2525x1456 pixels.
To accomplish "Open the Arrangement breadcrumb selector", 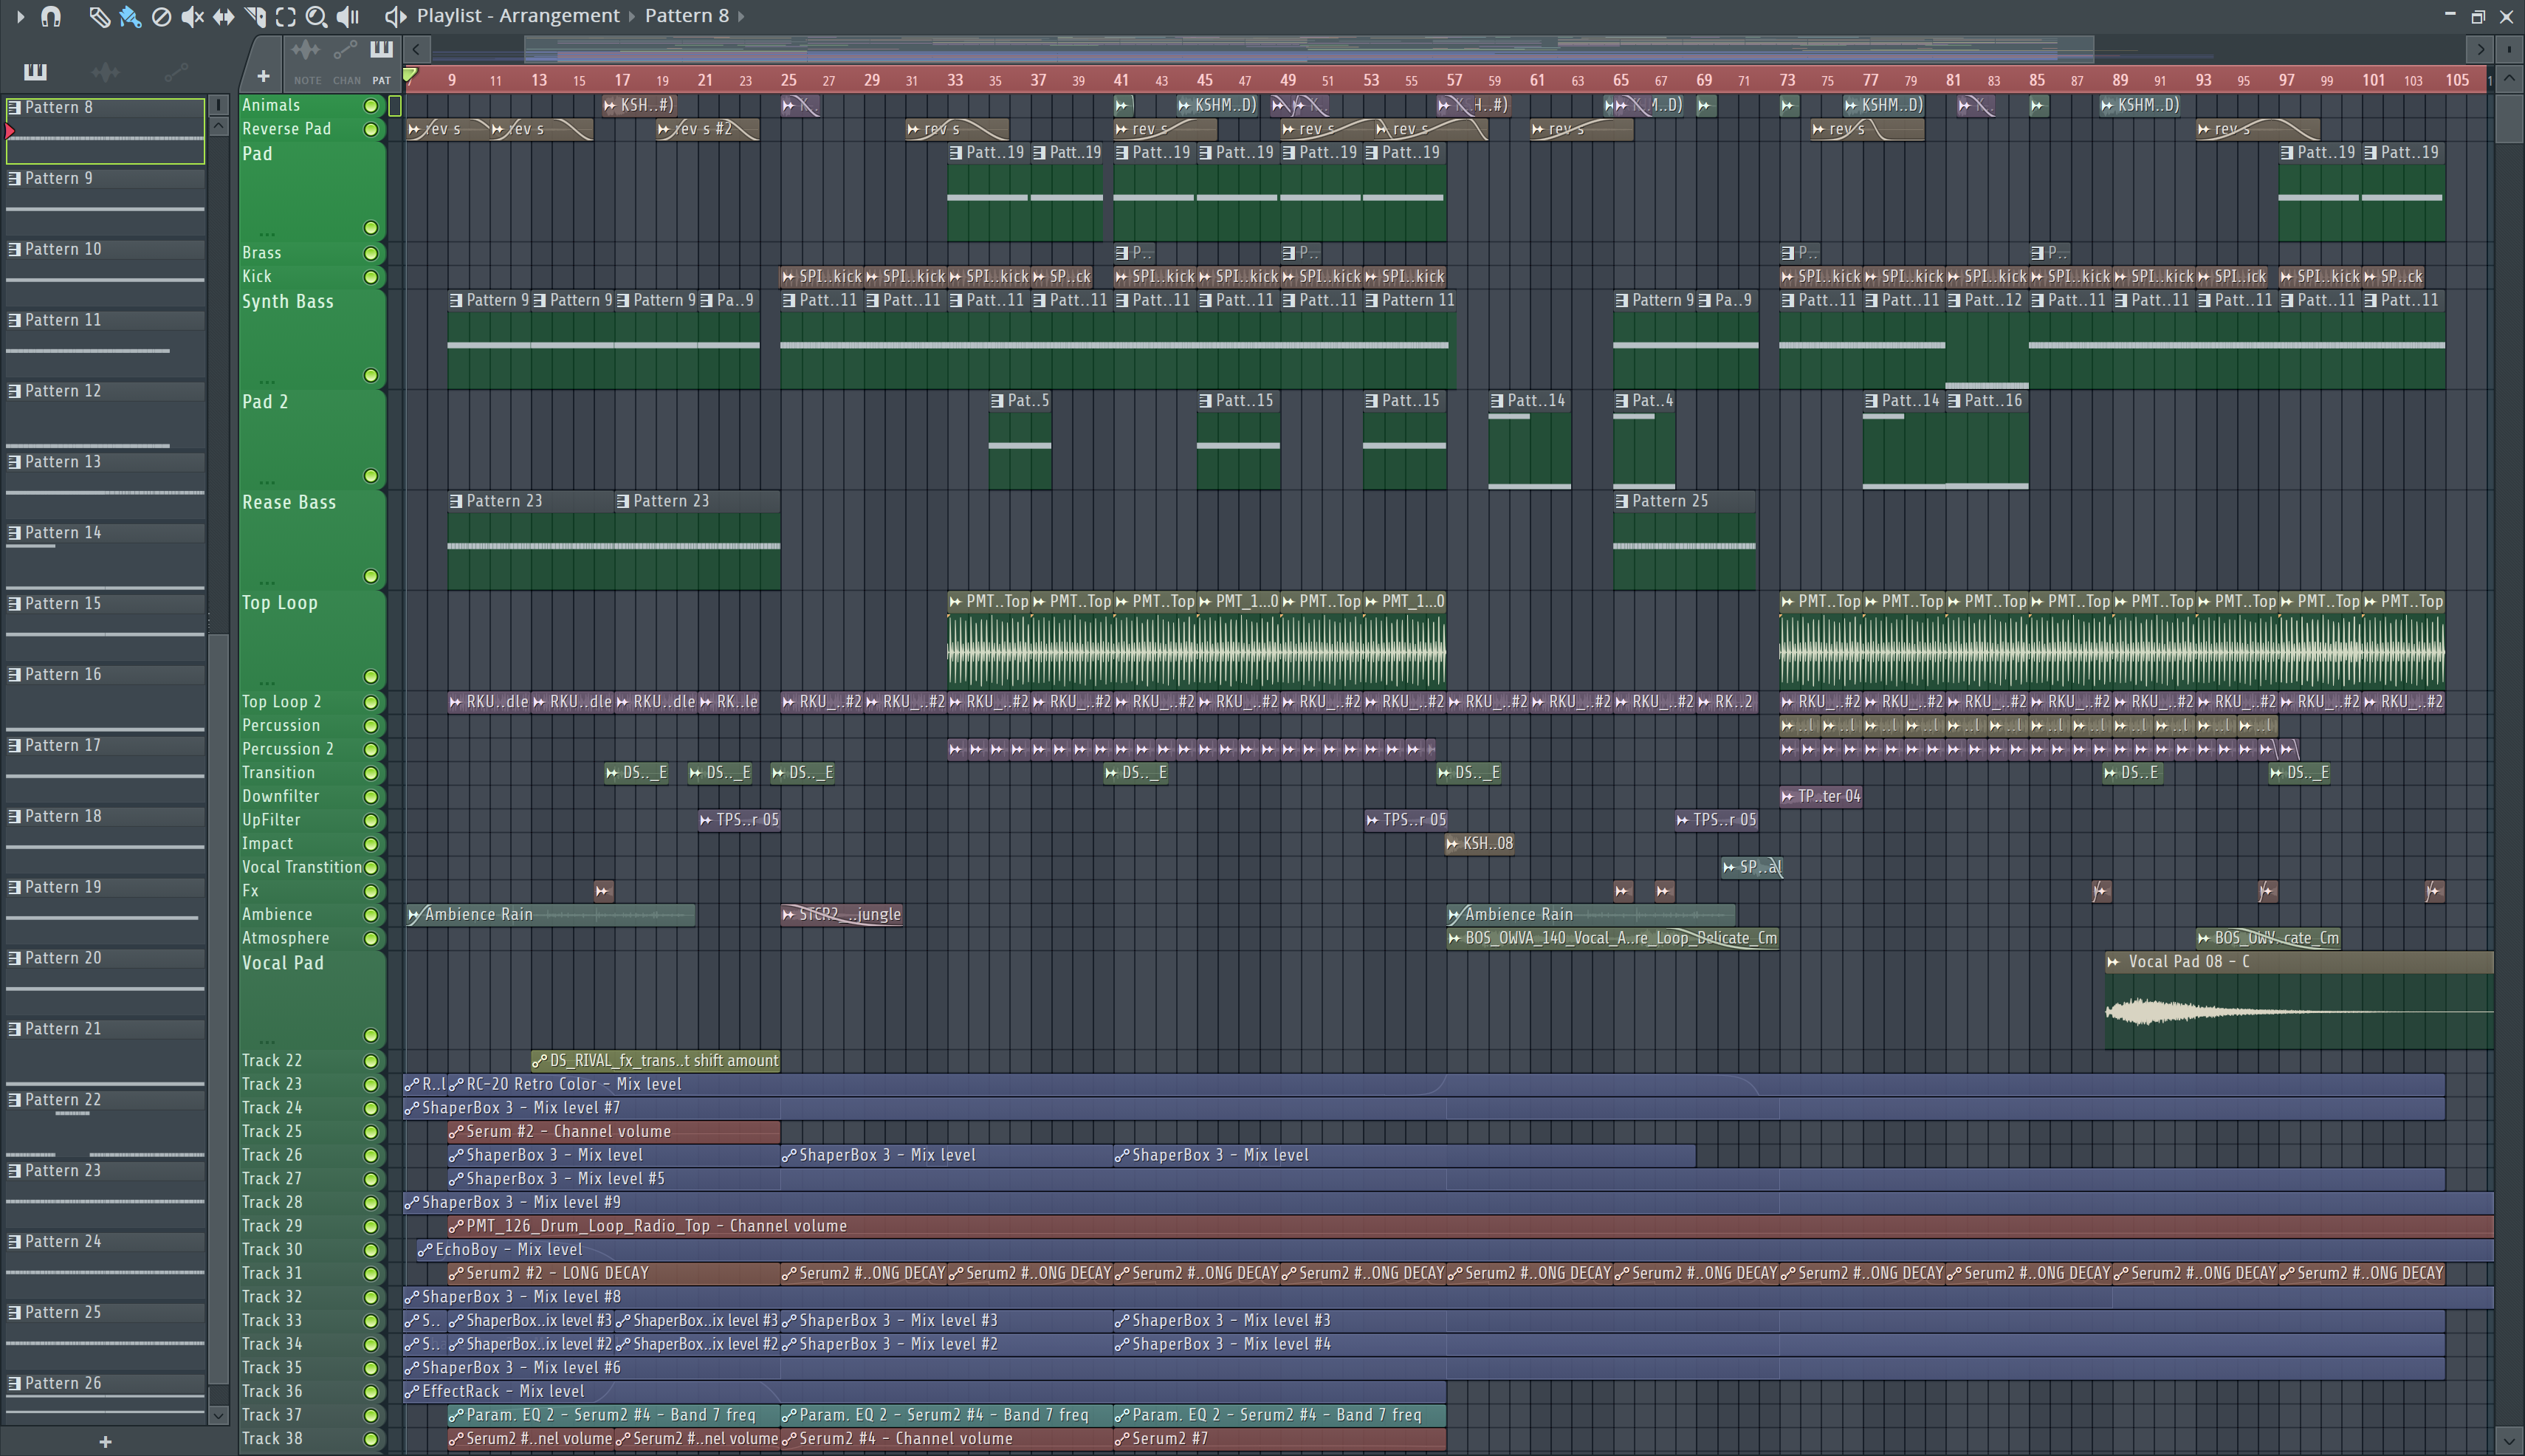I will 558,16.
